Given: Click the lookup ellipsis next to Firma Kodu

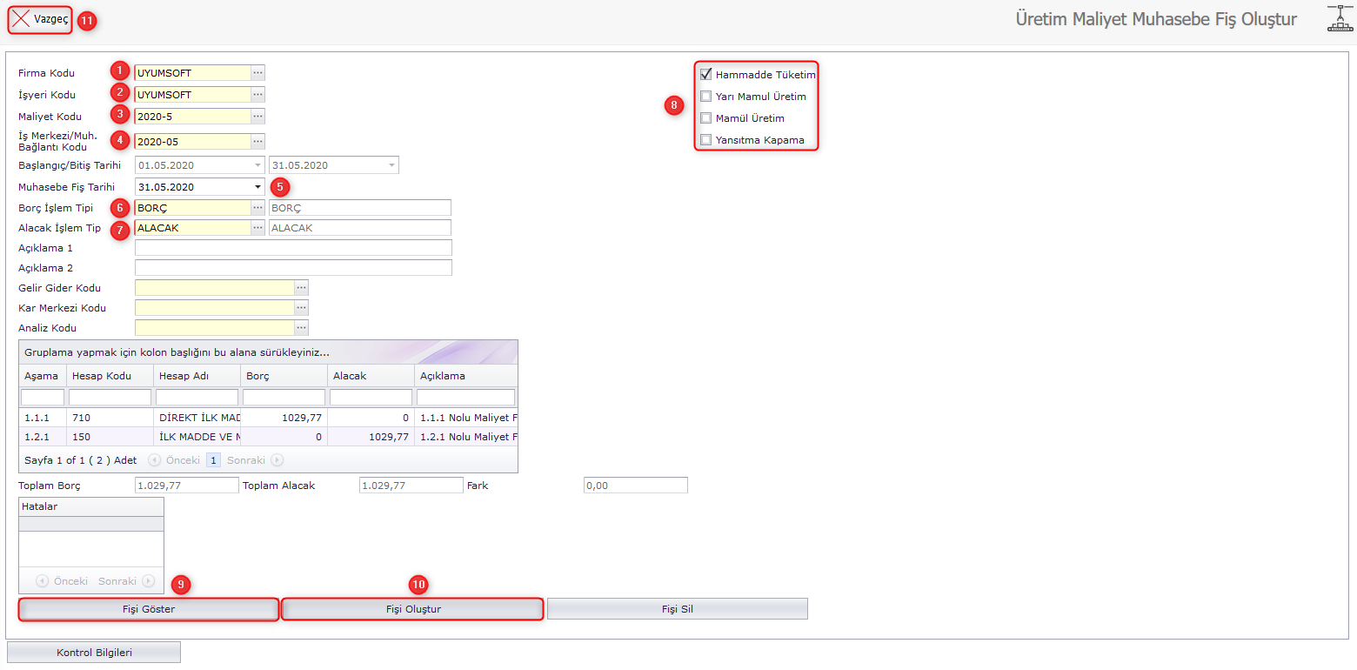Looking at the screenshot, I should pyautogui.click(x=257, y=73).
